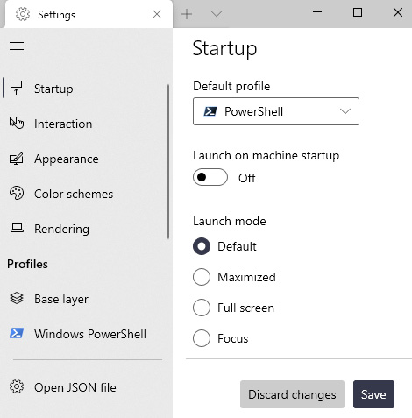
Task: Switch to the Settings tab title
Action: point(56,15)
